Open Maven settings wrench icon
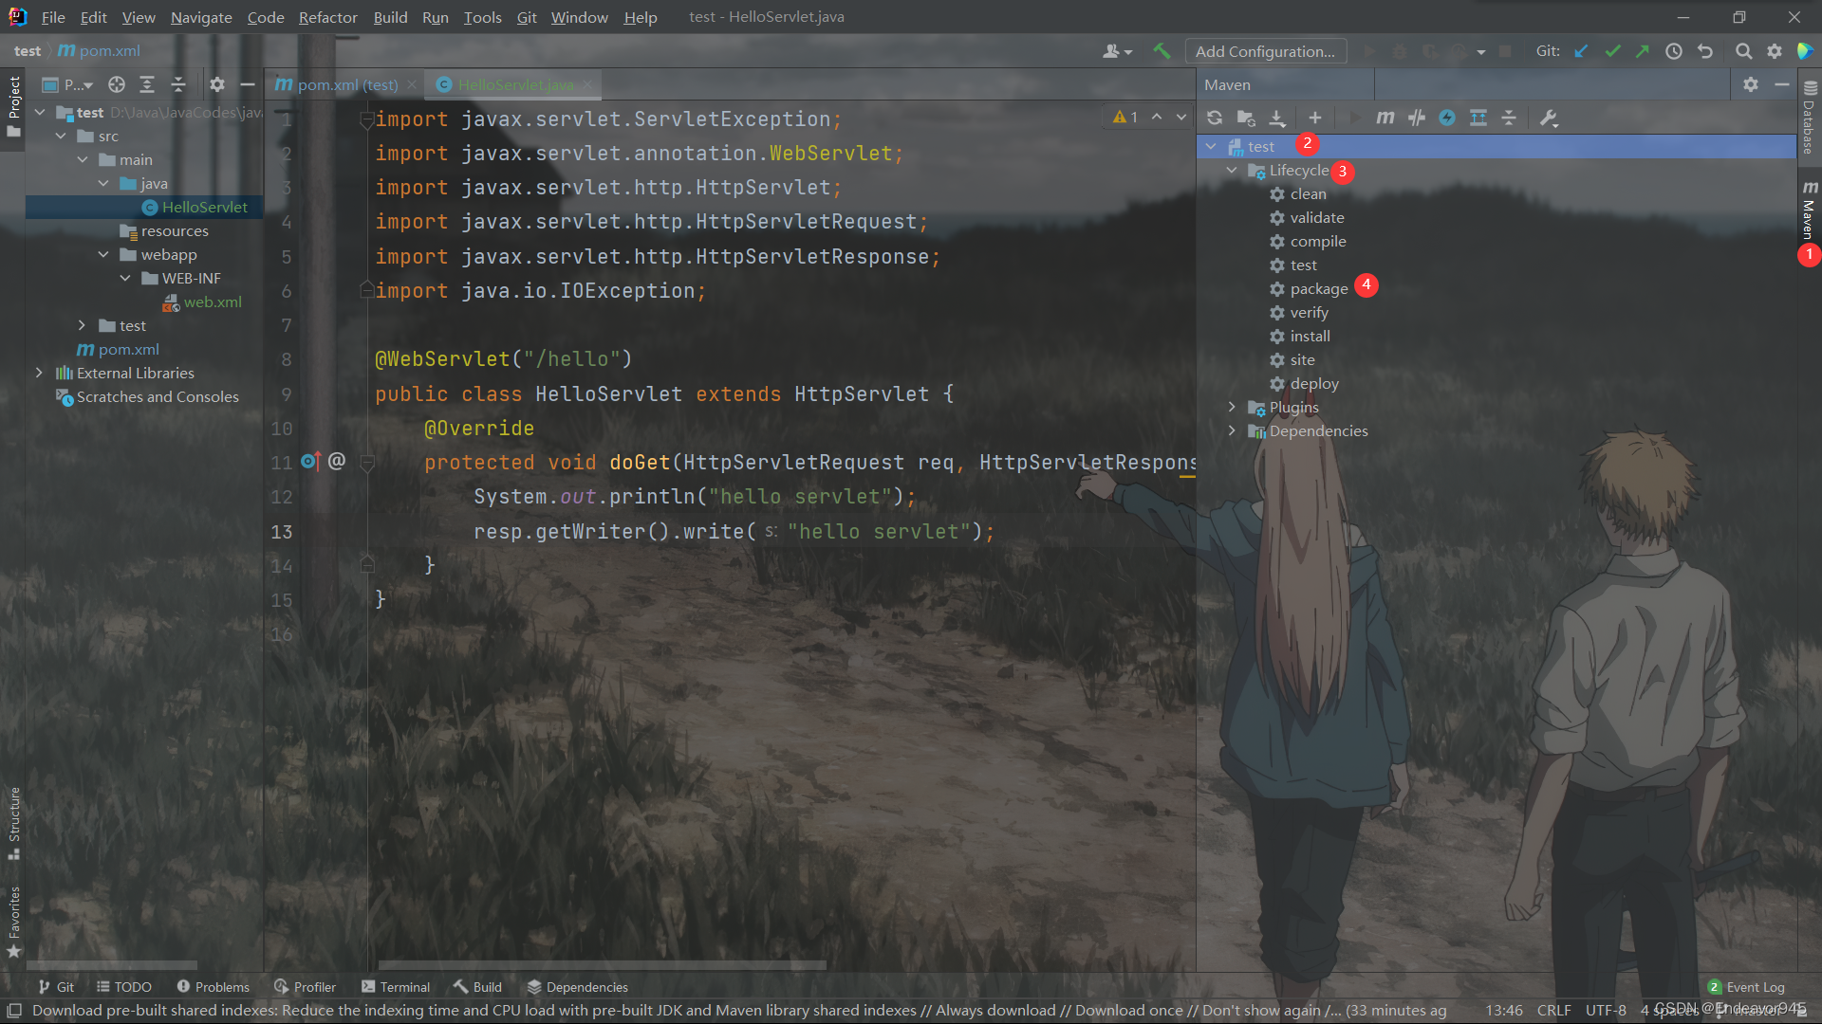 pyautogui.click(x=1549, y=118)
